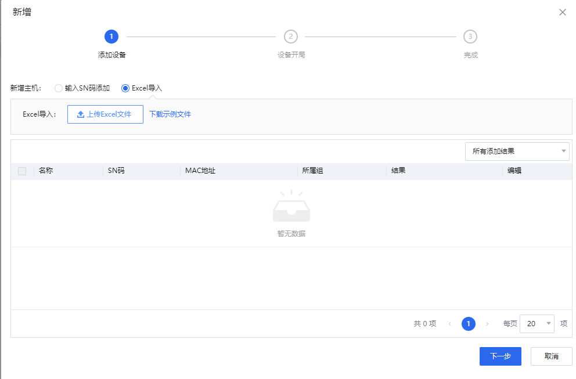
Task: Click step 3 完成 circle icon
Action: pos(470,37)
